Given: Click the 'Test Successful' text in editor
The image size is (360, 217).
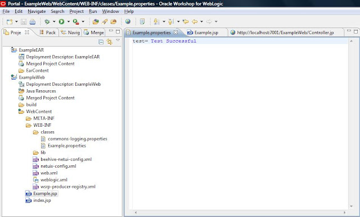Looking at the screenshot, I should pos(174,41).
